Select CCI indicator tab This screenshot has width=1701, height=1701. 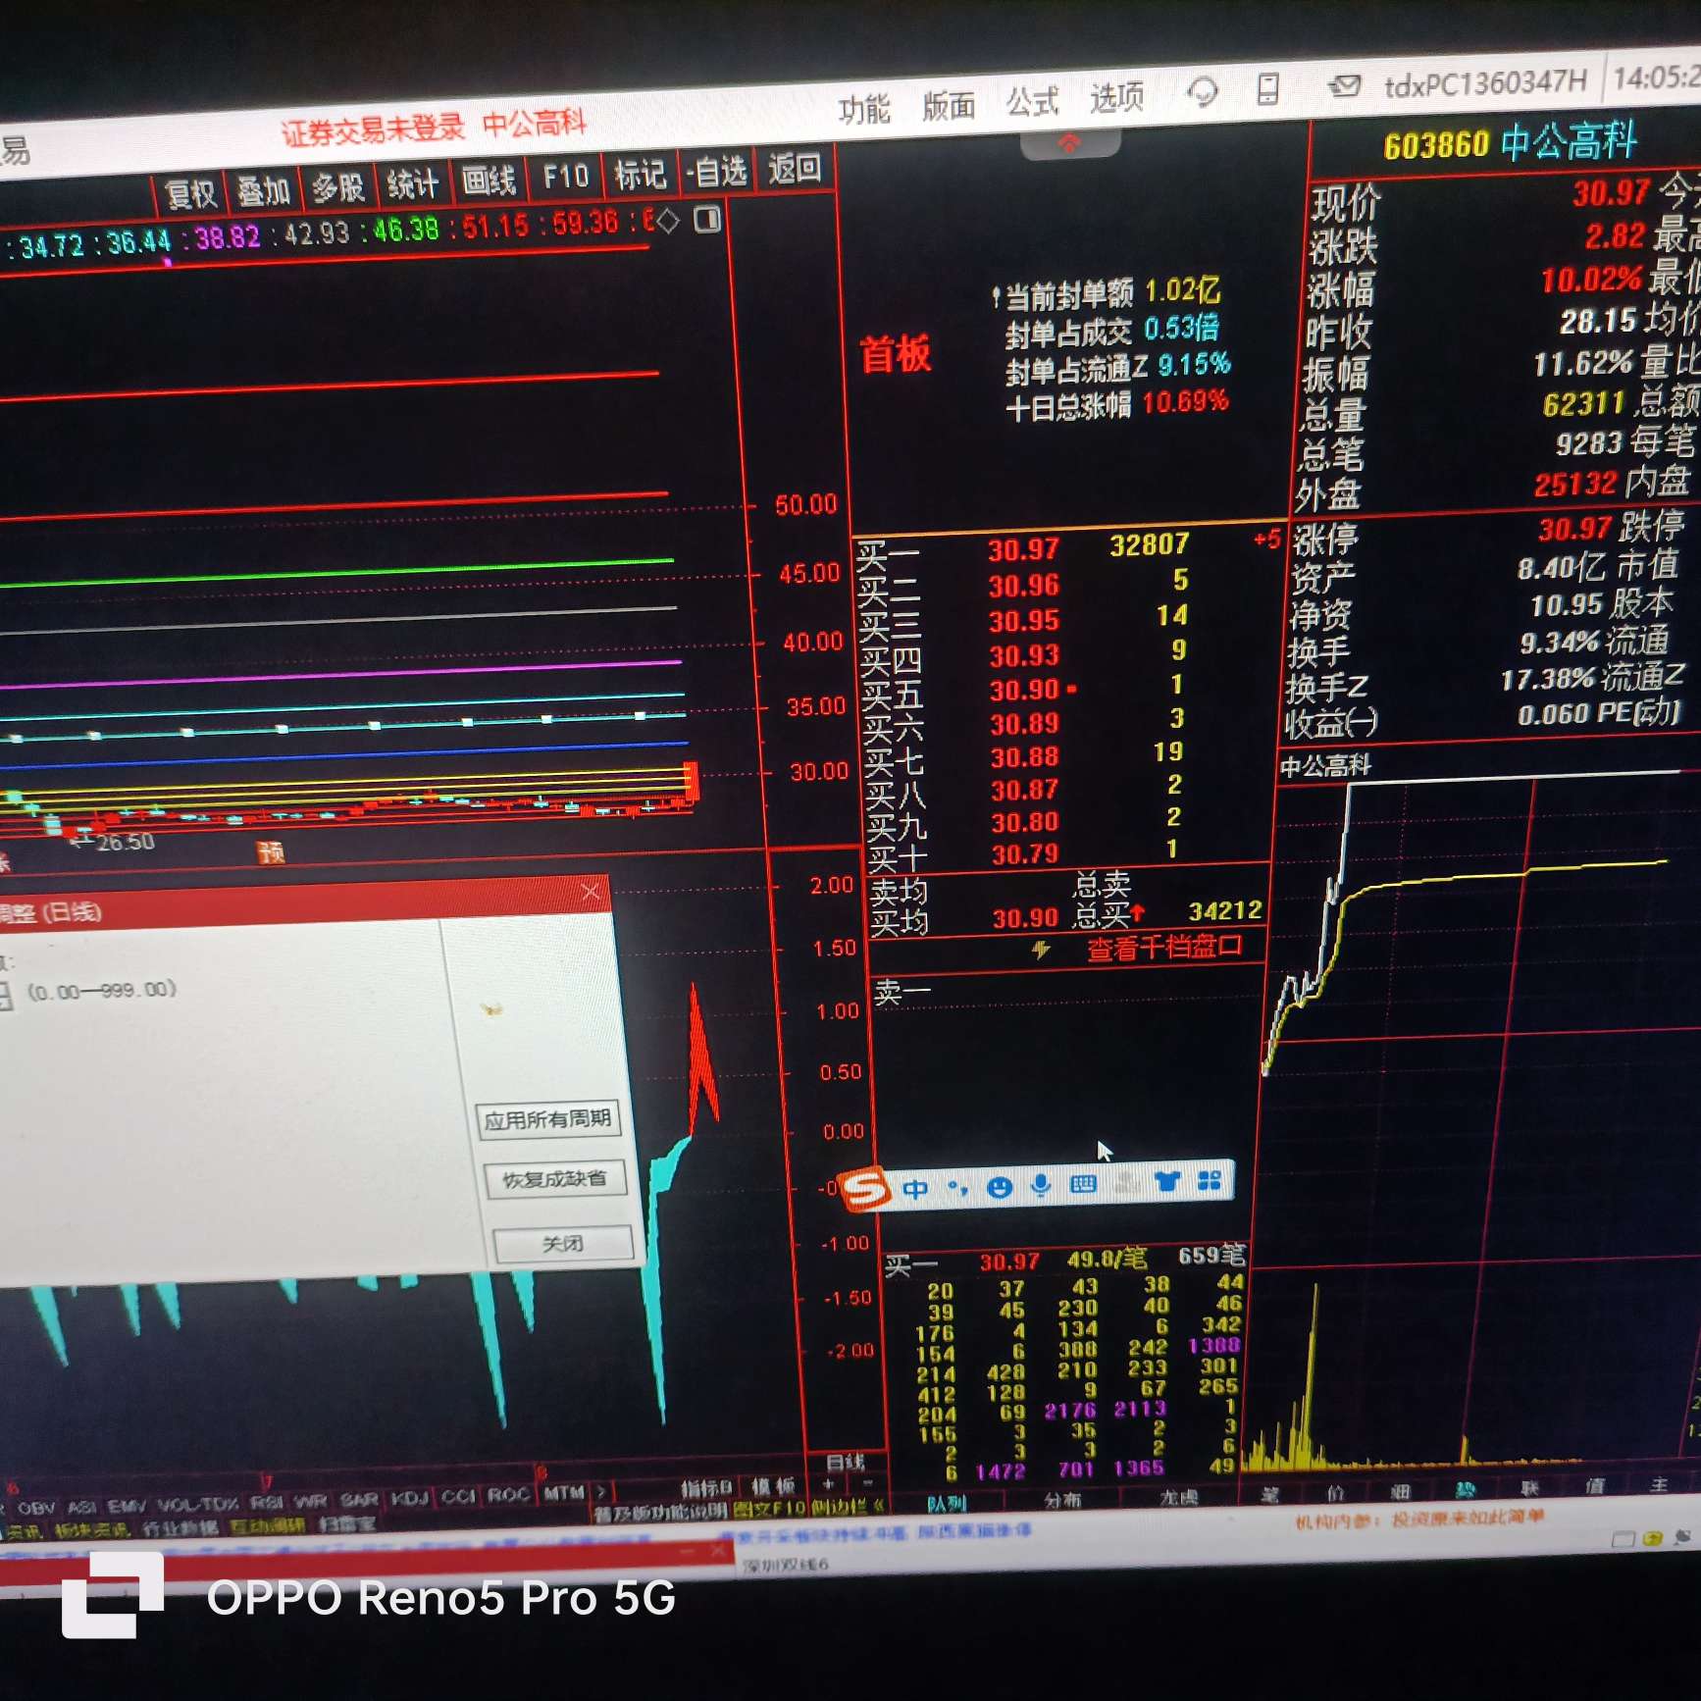coord(459,1497)
